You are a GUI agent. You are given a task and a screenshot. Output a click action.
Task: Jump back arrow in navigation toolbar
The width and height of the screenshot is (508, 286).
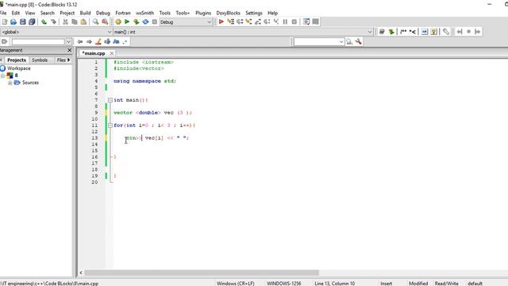pos(80,41)
